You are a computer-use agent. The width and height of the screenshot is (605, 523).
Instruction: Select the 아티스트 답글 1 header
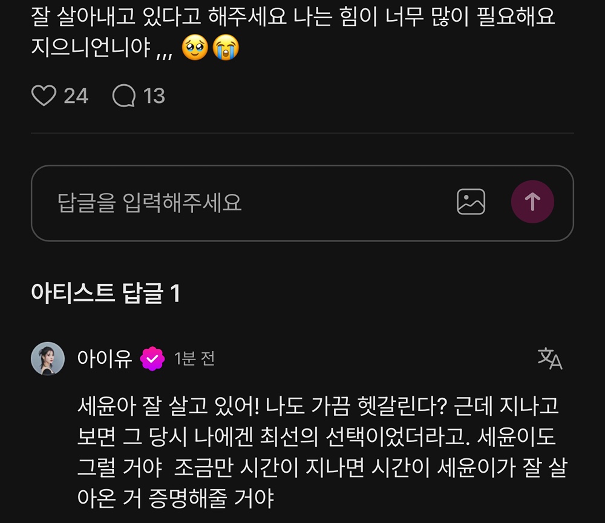pyautogui.click(x=105, y=293)
